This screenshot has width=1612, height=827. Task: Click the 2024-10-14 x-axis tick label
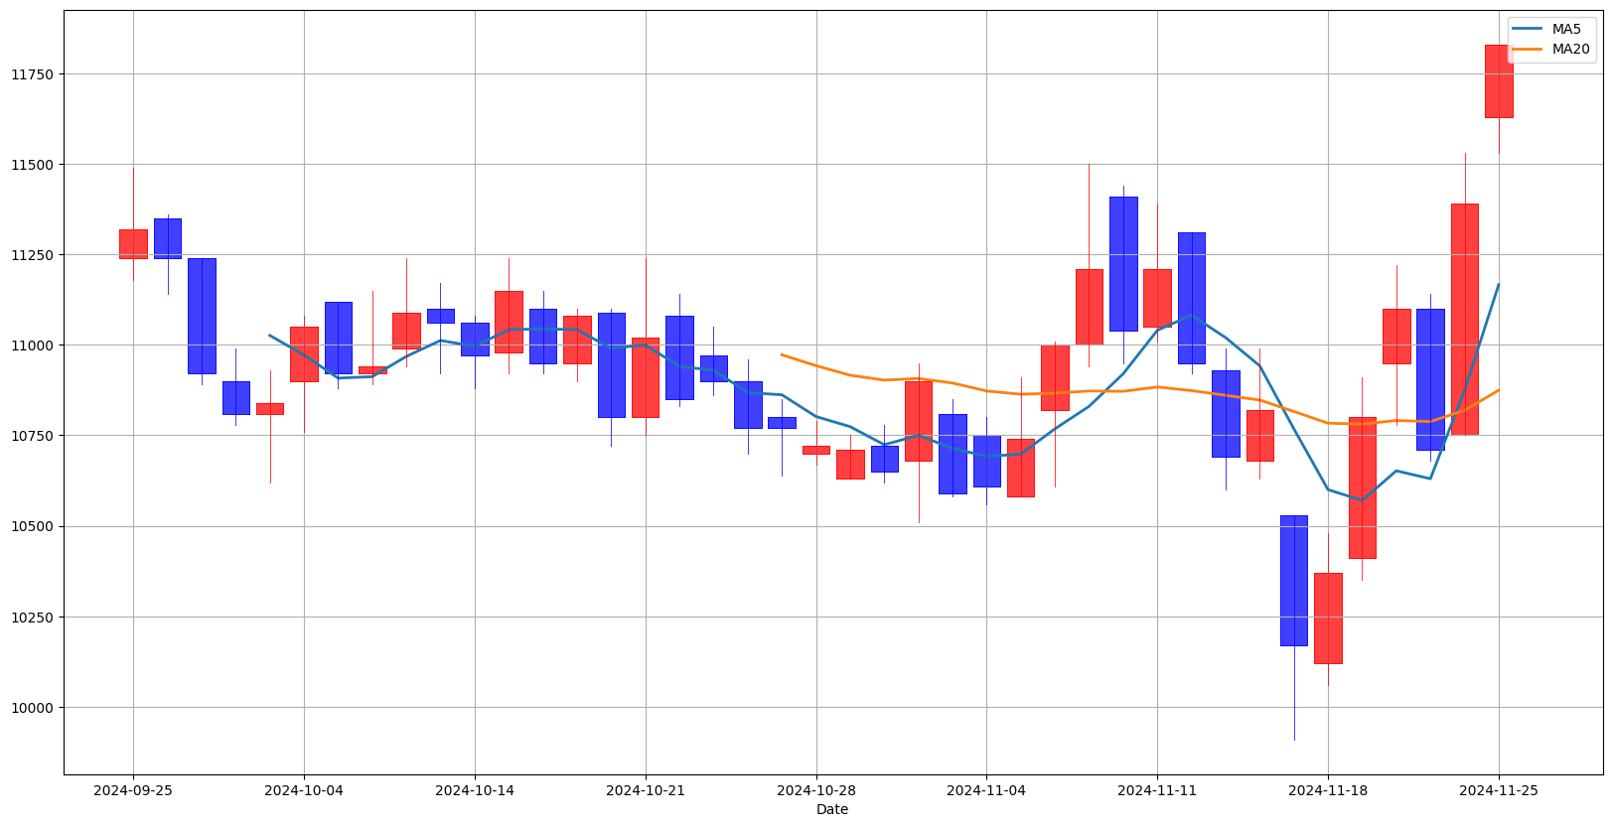[x=475, y=790]
